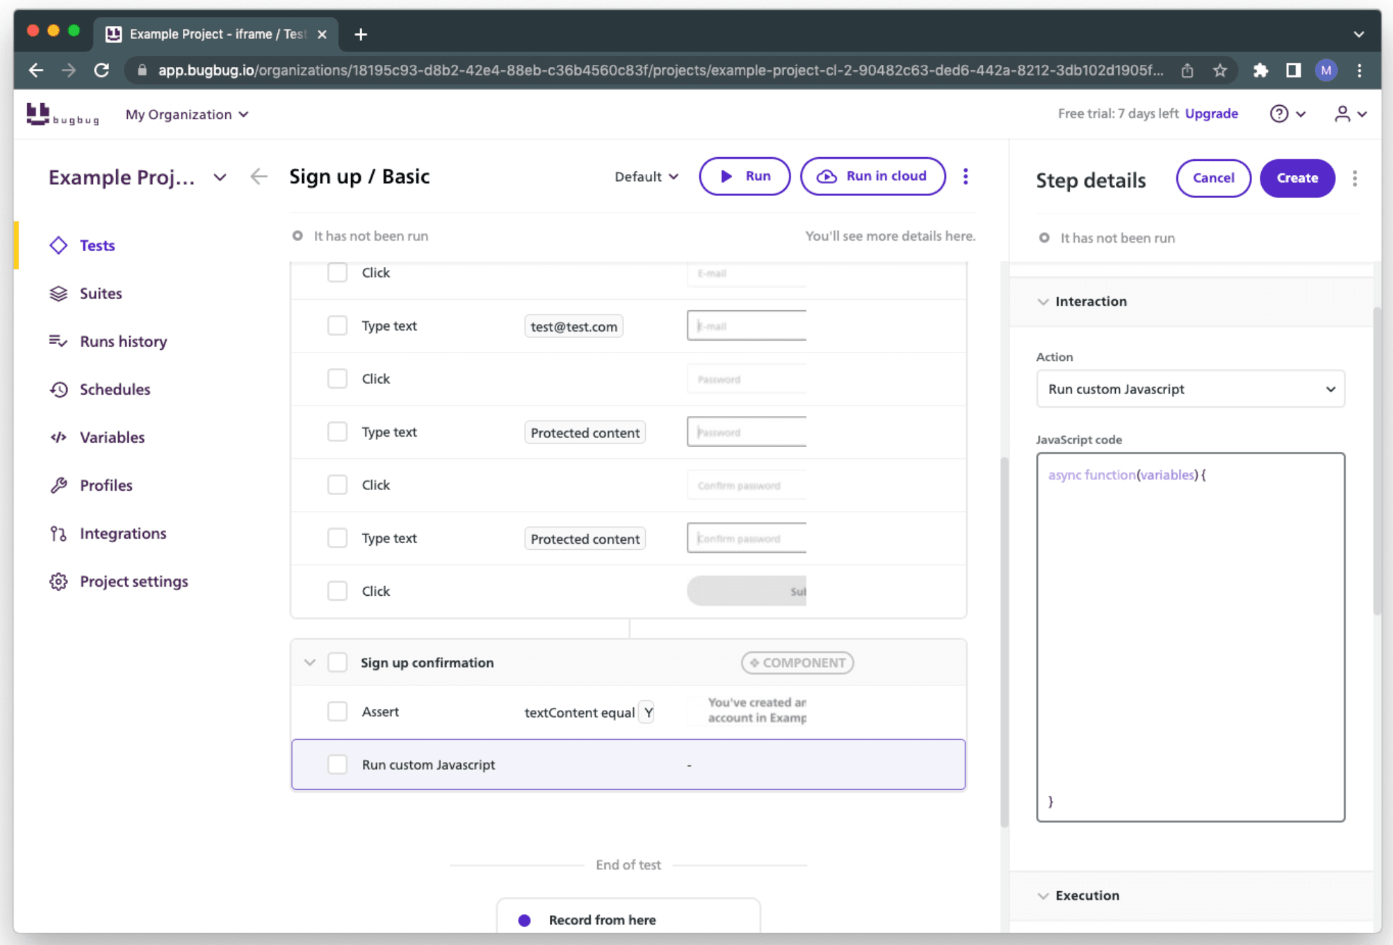This screenshot has width=1393, height=945.
Task: Click the Integrations branch icon
Action: click(x=58, y=534)
